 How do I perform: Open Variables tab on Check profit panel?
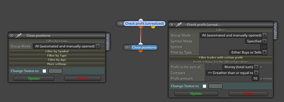(x=275, y=31)
